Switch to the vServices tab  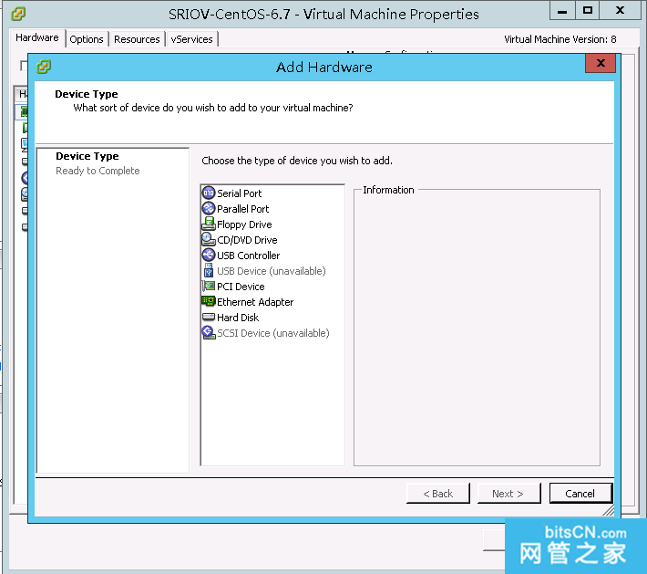tap(191, 39)
